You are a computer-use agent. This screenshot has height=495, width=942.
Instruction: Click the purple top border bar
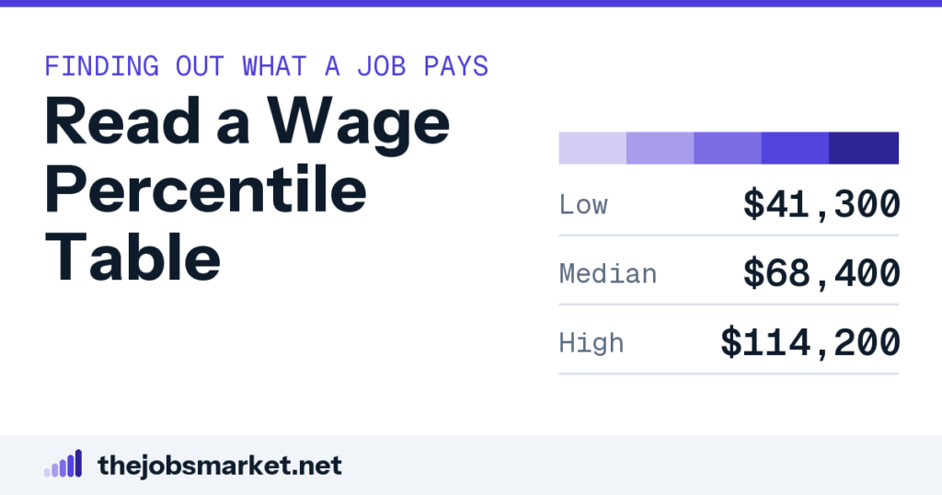coord(471,4)
